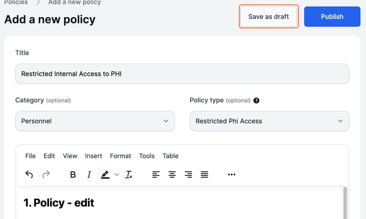This screenshot has height=219, width=366.
Task: Click the editor vertical scrollbar
Action: [345, 203]
